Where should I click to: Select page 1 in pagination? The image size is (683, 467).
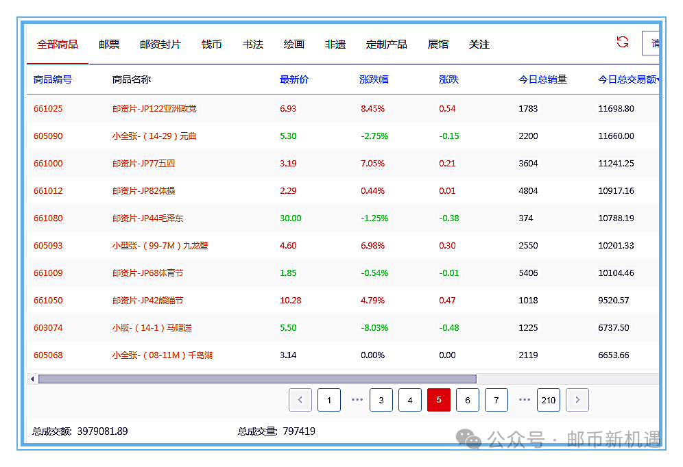329,400
